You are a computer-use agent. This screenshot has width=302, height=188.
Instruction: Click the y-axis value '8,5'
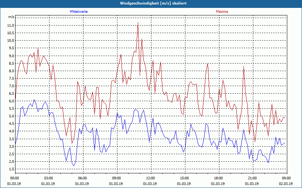tap(11, 63)
